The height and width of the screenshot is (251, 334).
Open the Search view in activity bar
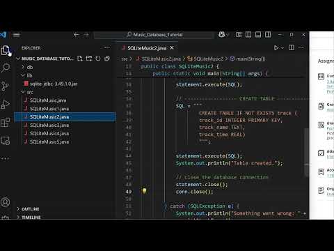[x=6, y=68]
